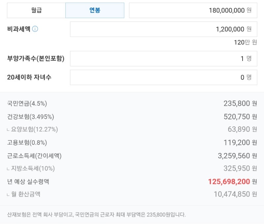Select the 연봉 tab
264x224 pixels.
tap(95, 10)
